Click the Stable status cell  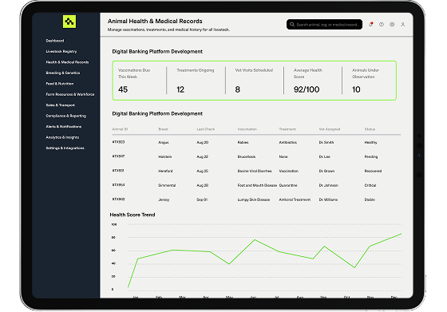(370, 199)
